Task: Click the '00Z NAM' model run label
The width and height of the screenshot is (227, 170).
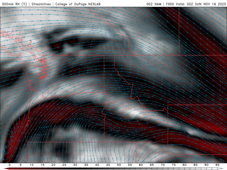Action: point(154,4)
